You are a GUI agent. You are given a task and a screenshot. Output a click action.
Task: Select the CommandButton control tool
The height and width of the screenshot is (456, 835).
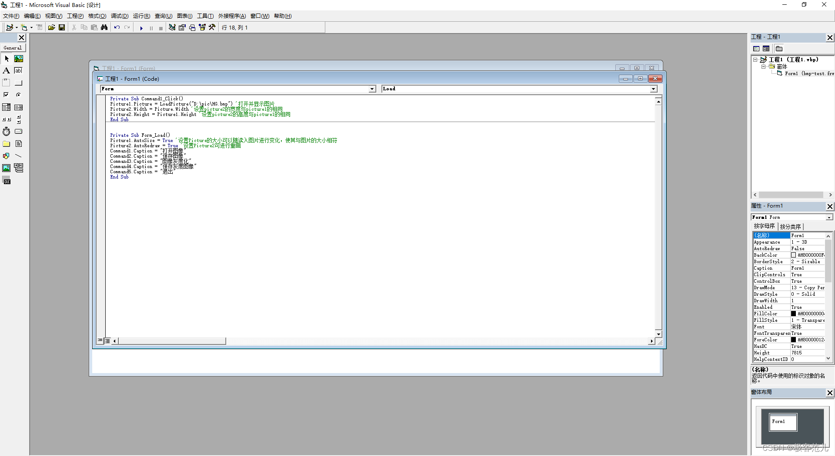(19, 83)
